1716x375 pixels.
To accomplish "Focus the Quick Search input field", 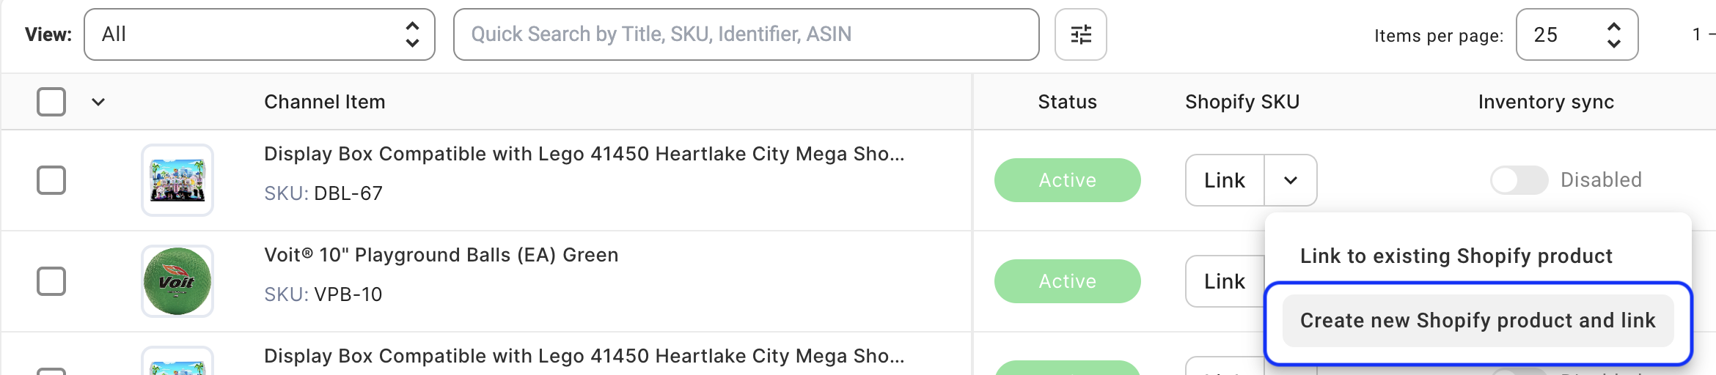I will click(746, 34).
